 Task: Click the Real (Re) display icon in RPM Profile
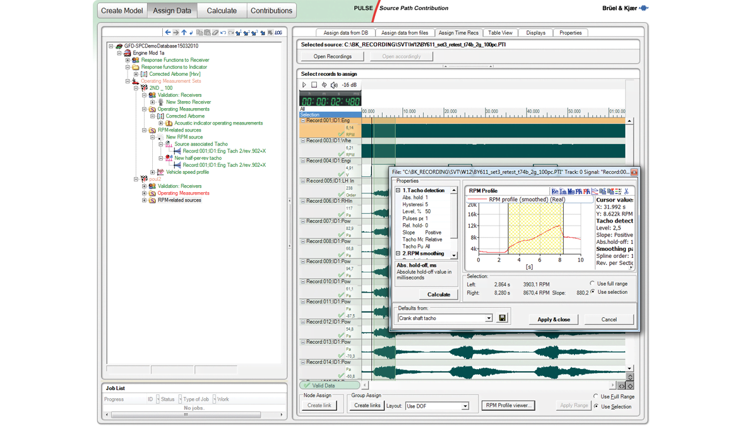[554, 191]
